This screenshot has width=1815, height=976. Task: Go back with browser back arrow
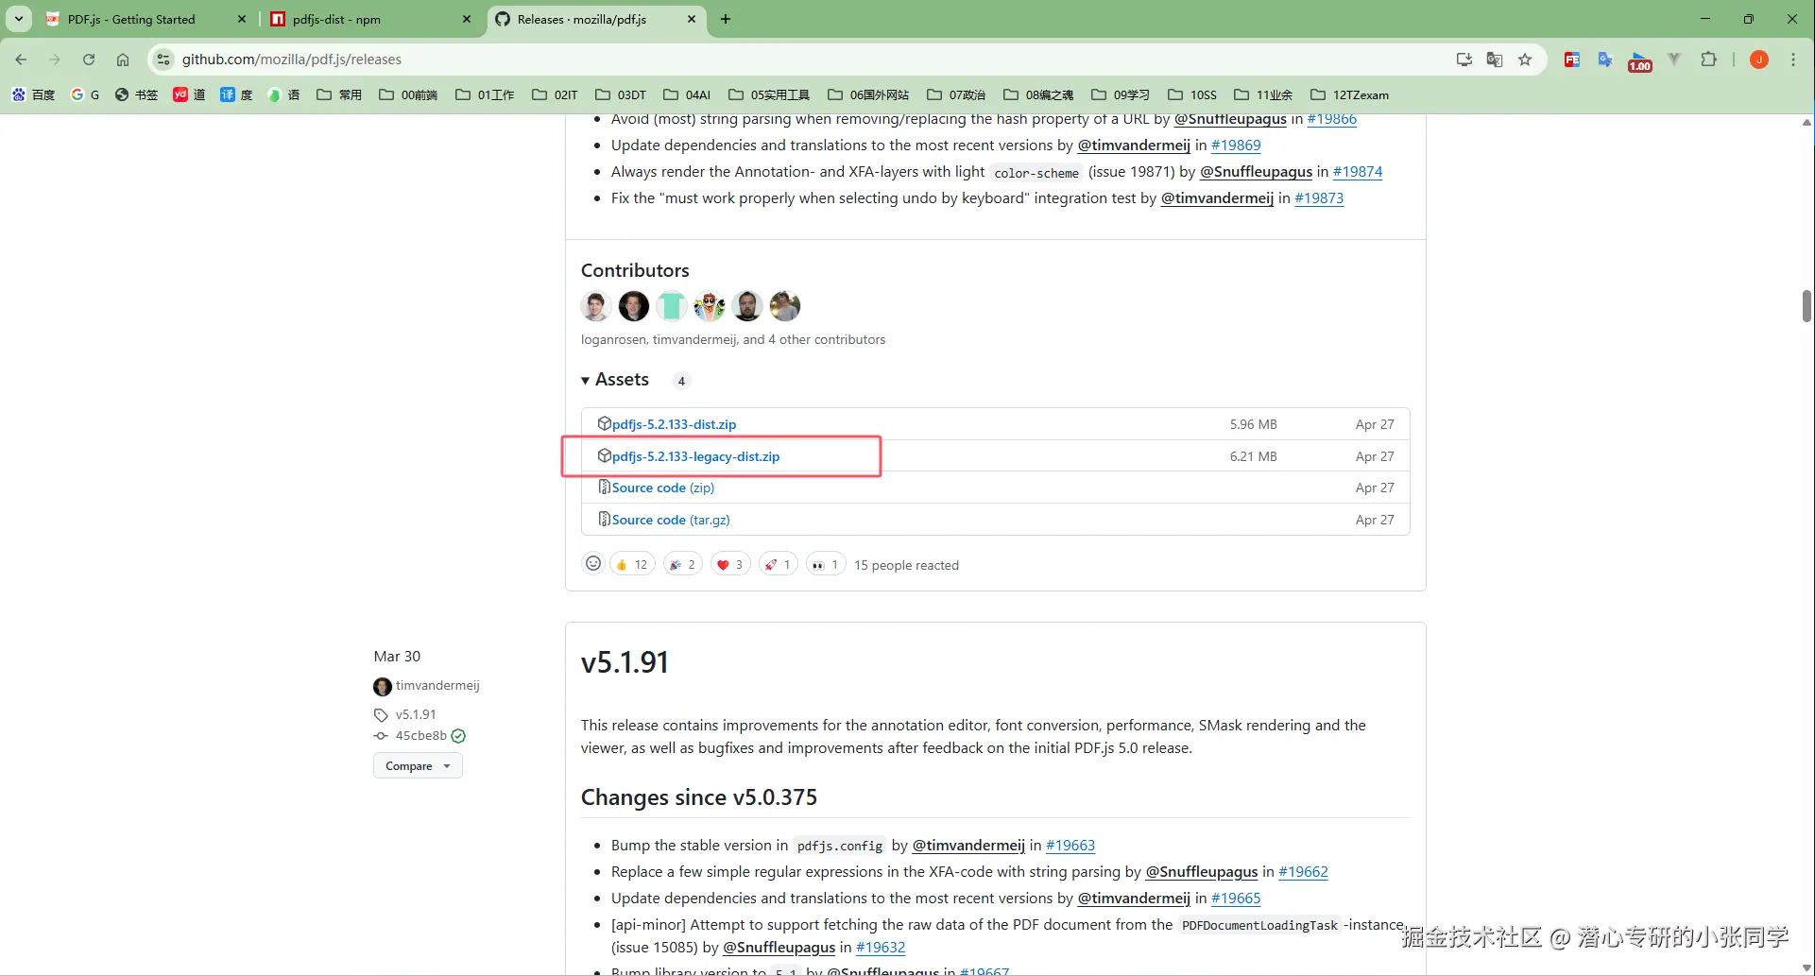pyautogui.click(x=21, y=60)
